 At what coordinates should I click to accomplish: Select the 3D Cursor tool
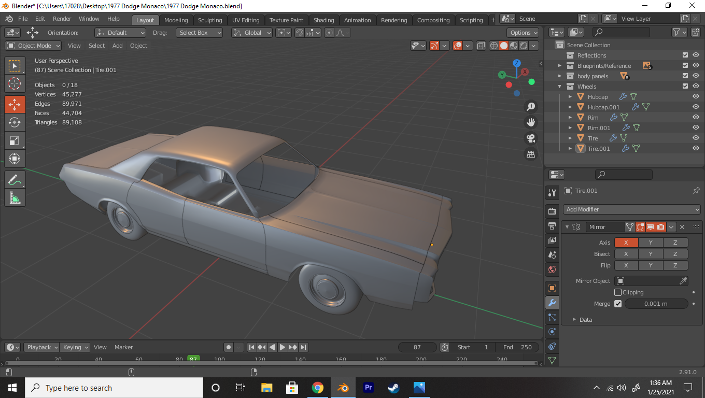pos(15,83)
